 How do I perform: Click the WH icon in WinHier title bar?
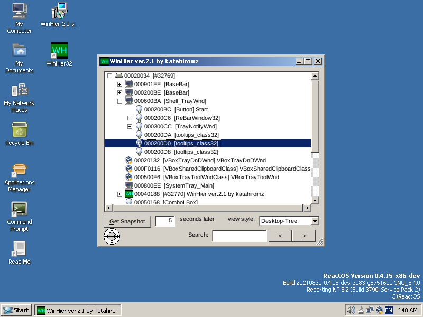pos(104,61)
